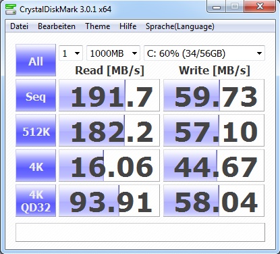This screenshot has width=280, height=254.
Task: Click the Read [MB/s] column header
Action: pyautogui.click(x=109, y=70)
